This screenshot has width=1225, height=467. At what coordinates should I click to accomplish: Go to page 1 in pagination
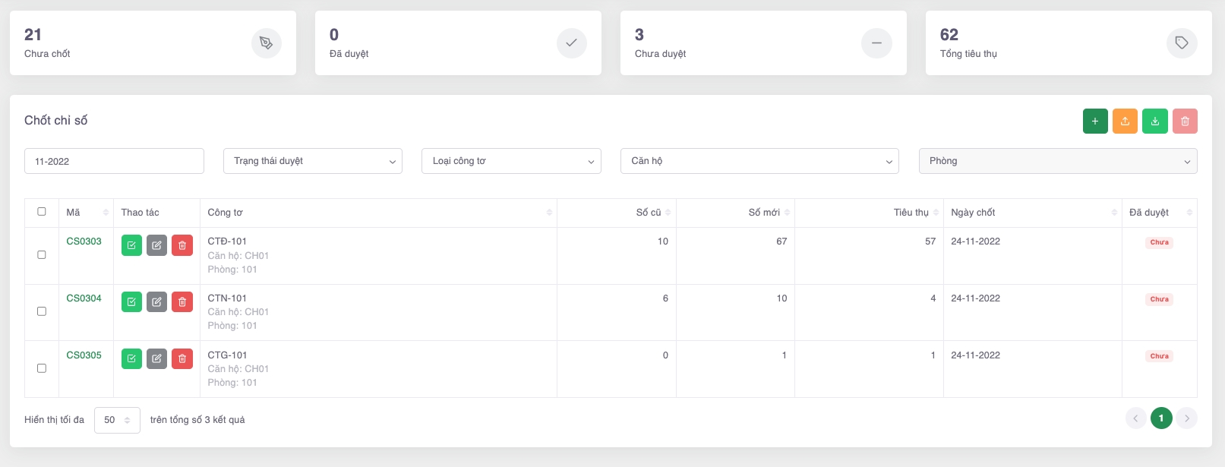[1160, 418]
